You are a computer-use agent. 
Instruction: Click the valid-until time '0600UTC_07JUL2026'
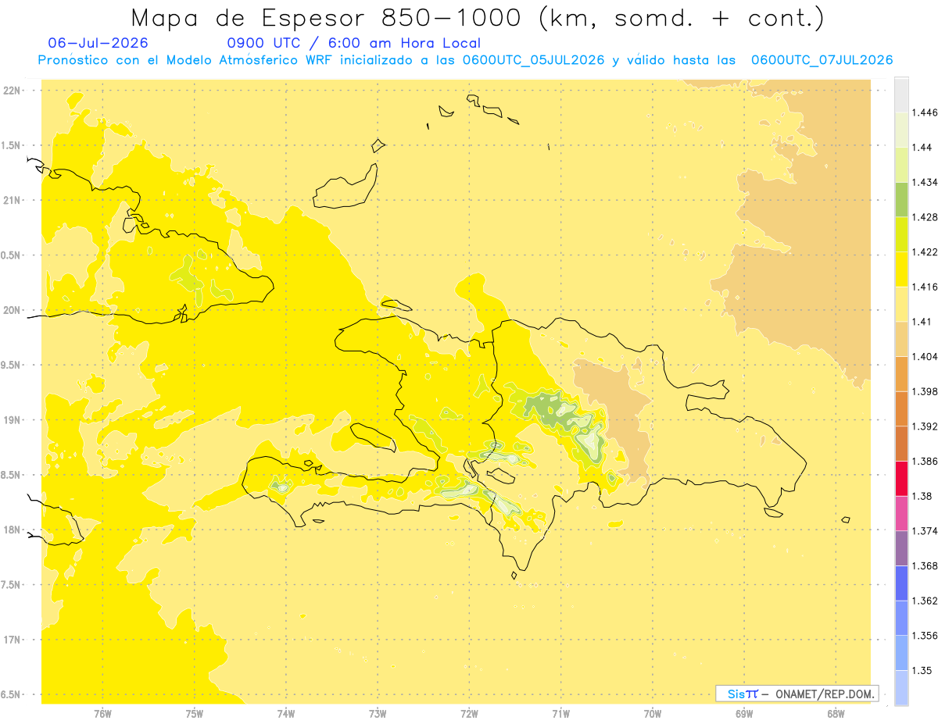tap(822, 60)
